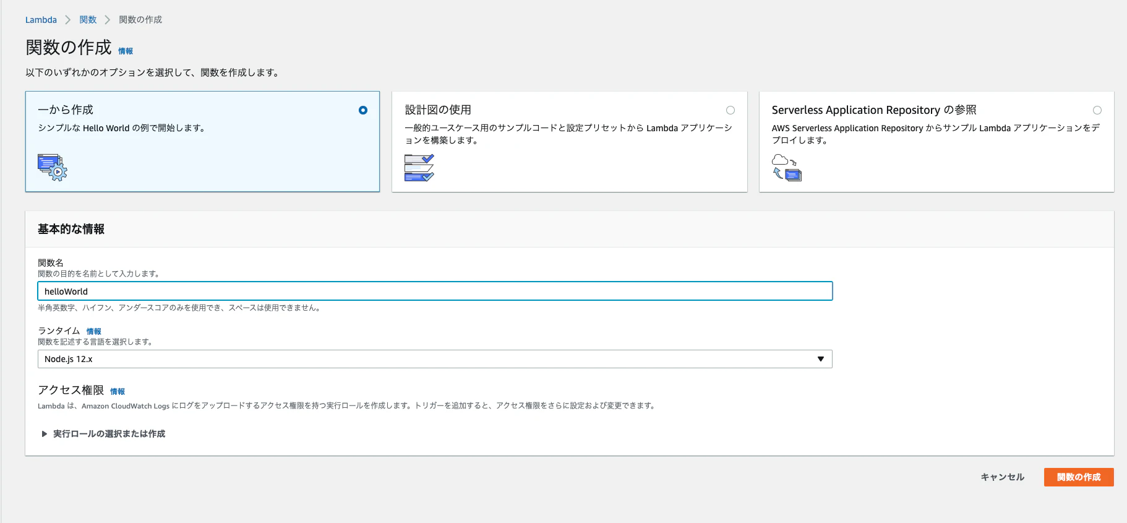This screenshot has height=523, width=1127.
Task: Click the Lambda breadcrumb link
Action: coord(41,20)
